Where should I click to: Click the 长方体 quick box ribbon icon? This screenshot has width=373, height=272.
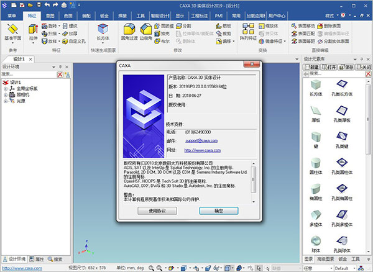(x=103, y=29)
